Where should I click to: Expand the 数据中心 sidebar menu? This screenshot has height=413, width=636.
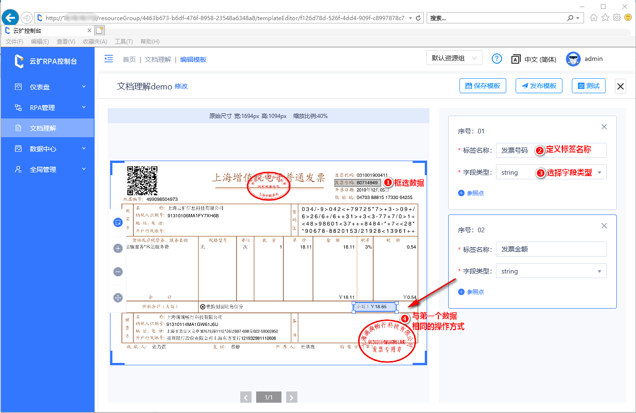(x=47, y=148)
